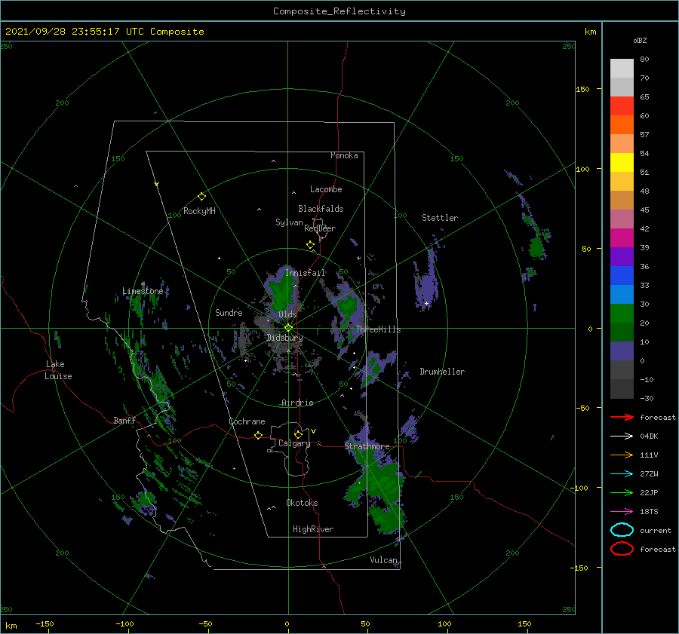The image size is (679, 634).
Task: Click the red forecast ellipse legend icon
Action: tap(622, 549)
